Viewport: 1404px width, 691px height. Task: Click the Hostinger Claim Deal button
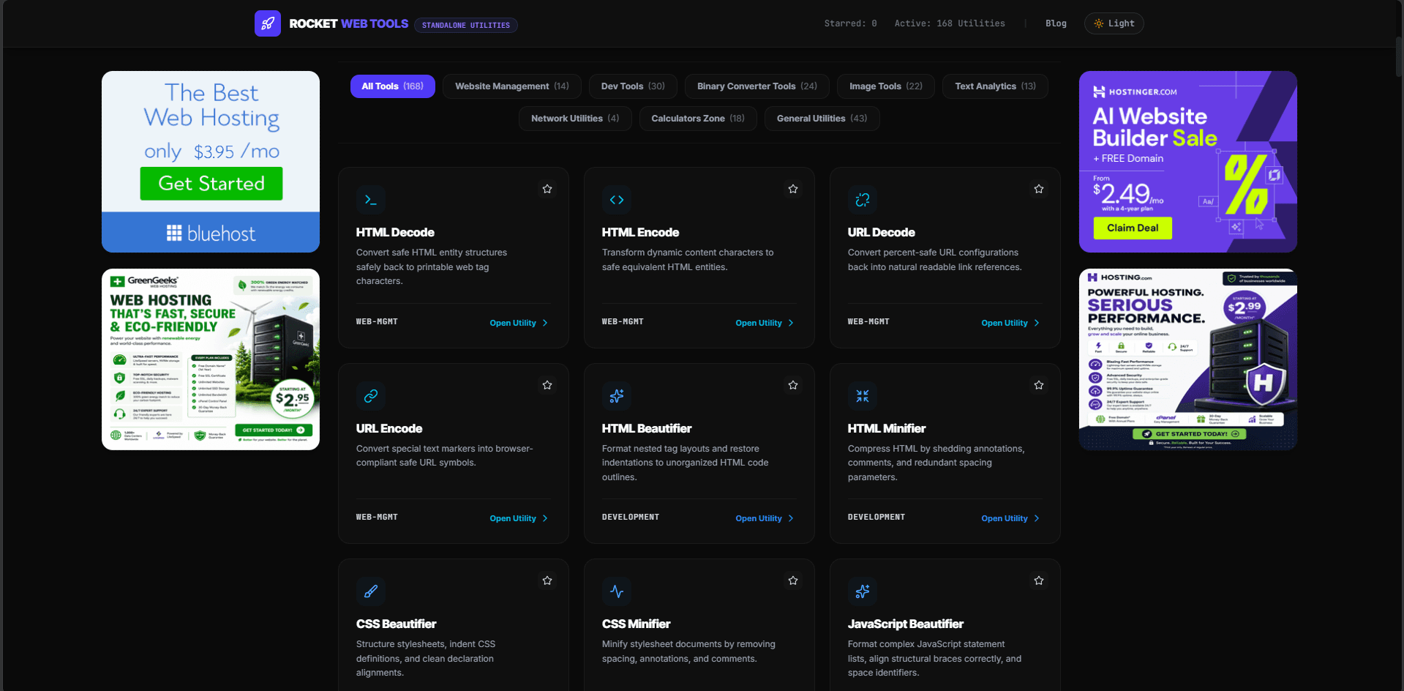pos(1133,228)
